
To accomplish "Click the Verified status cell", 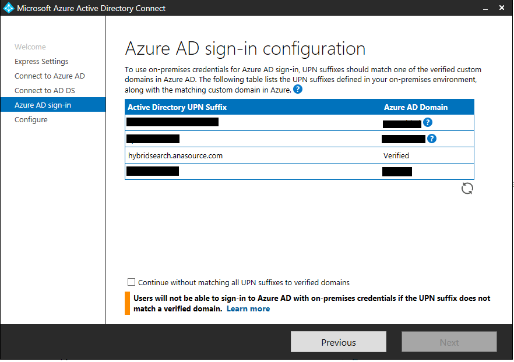I will tap(396, 156).
